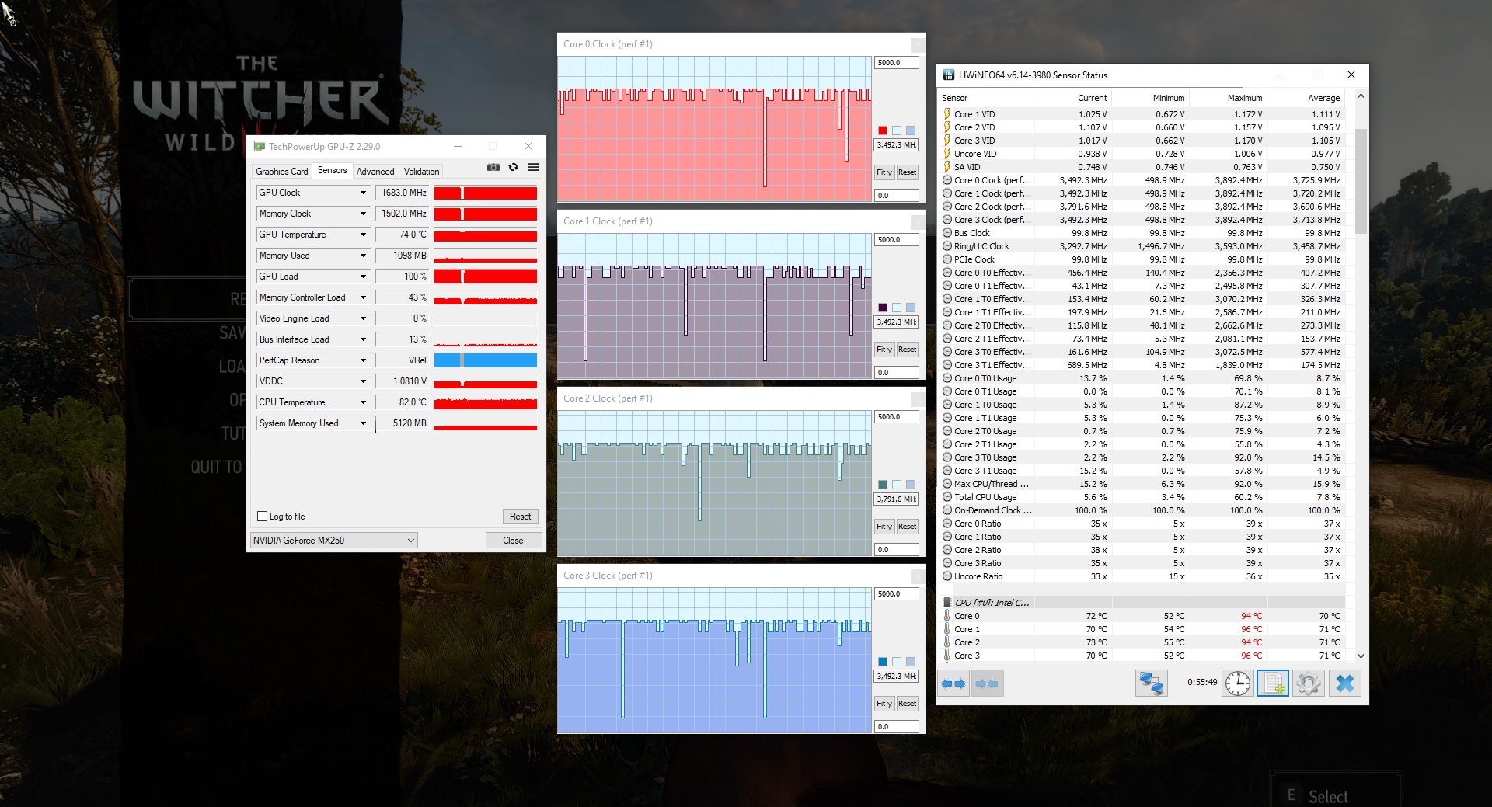The image size is (1492, 807).
Task: Expand the GPU Temperature sensor dropdown
Action: (x=362, y=235)
